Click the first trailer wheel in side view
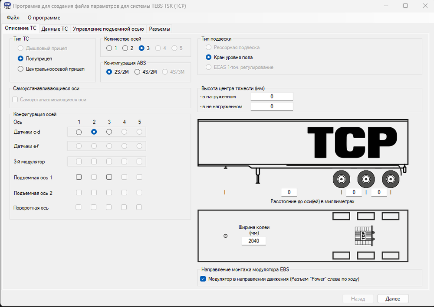Image resolution: width=434 pixels, height=307 pixels. pos(341,179)
